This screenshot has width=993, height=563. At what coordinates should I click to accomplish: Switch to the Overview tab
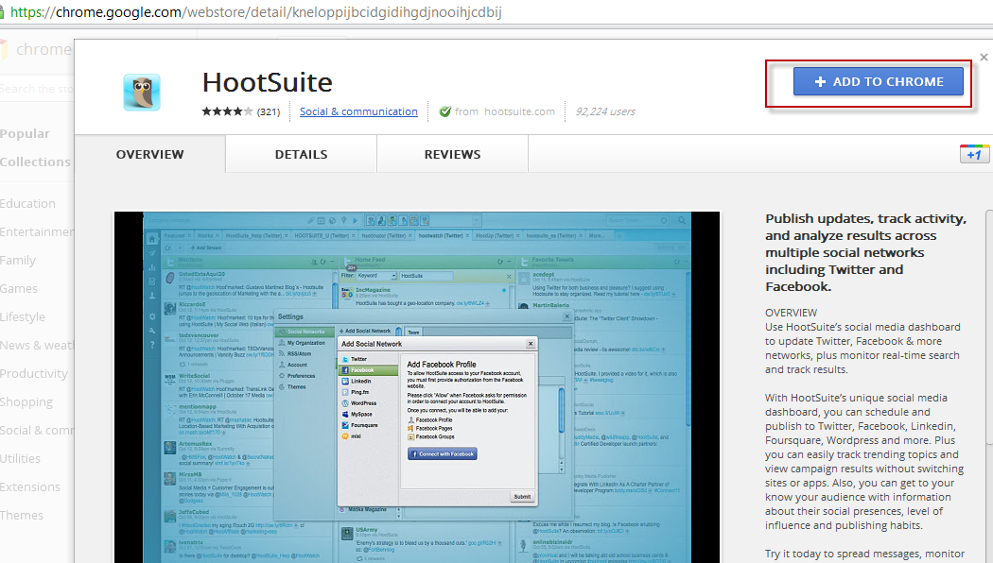point(150,154)
